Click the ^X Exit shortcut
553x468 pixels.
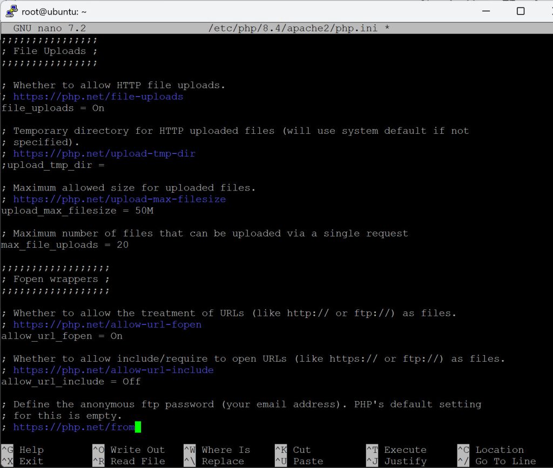[23, 462]
